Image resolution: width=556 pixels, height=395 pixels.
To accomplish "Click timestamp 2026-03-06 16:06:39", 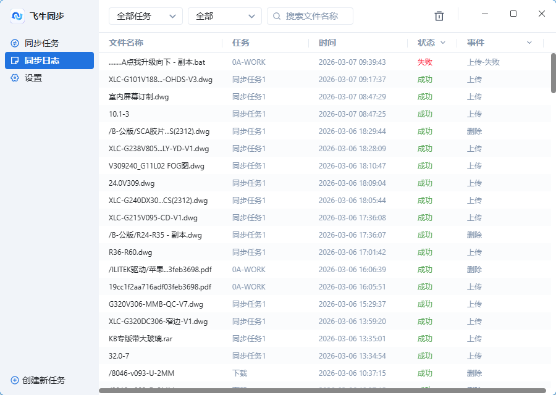I will (352, 270).
